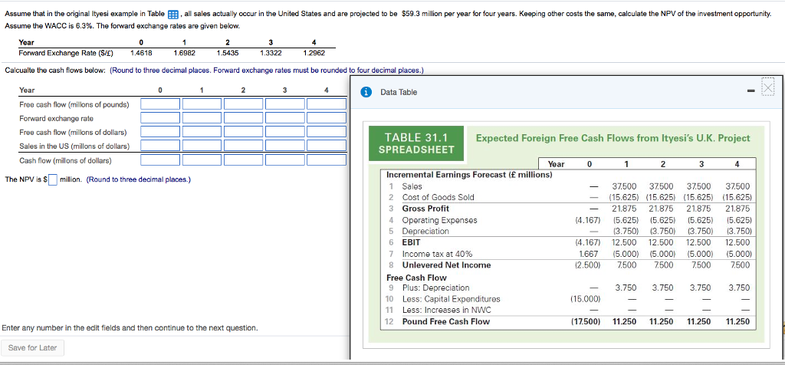Click the Operating Expenses row label
The width and height of the screenshot is (785, 365).
(x=439, y=220)
